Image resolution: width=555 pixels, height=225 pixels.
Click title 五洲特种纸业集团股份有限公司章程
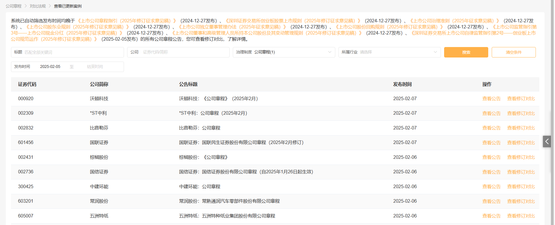(227, 216)
